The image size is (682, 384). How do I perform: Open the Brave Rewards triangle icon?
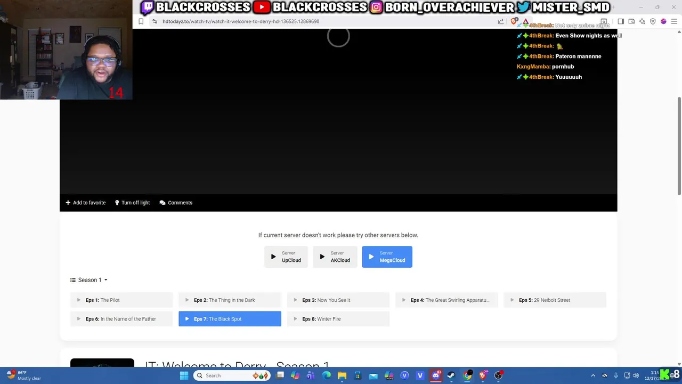click(525, 21)
